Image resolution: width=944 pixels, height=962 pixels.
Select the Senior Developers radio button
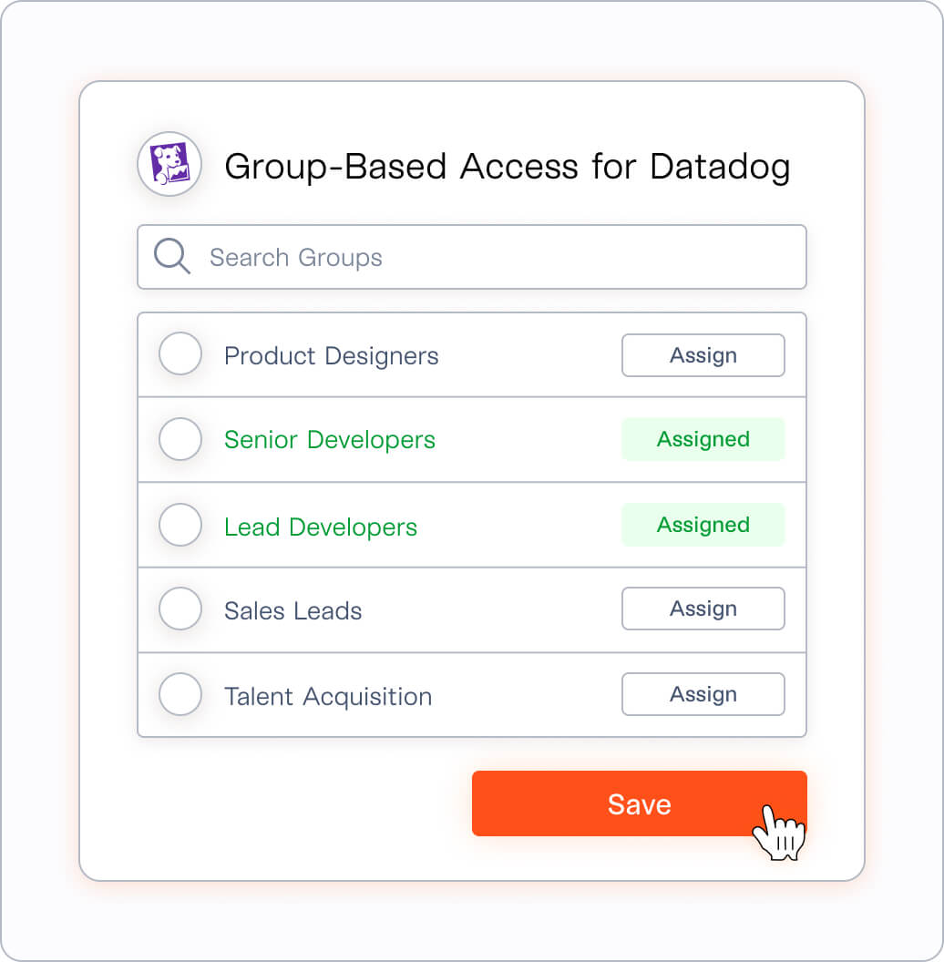[x=180, y=439]
